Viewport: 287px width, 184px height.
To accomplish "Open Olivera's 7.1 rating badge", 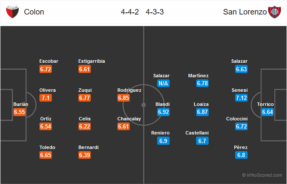I will click(45, 98).
